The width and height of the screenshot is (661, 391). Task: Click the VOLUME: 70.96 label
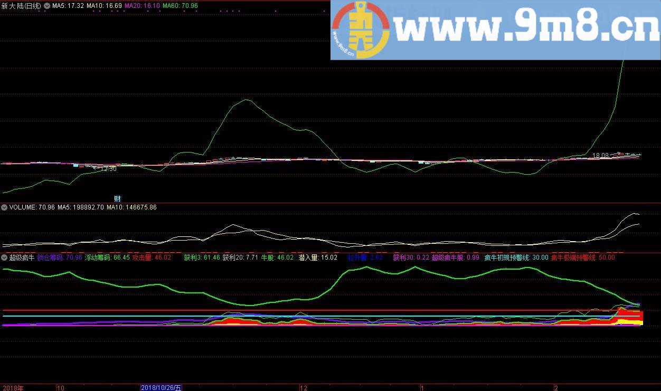[32, 207]
